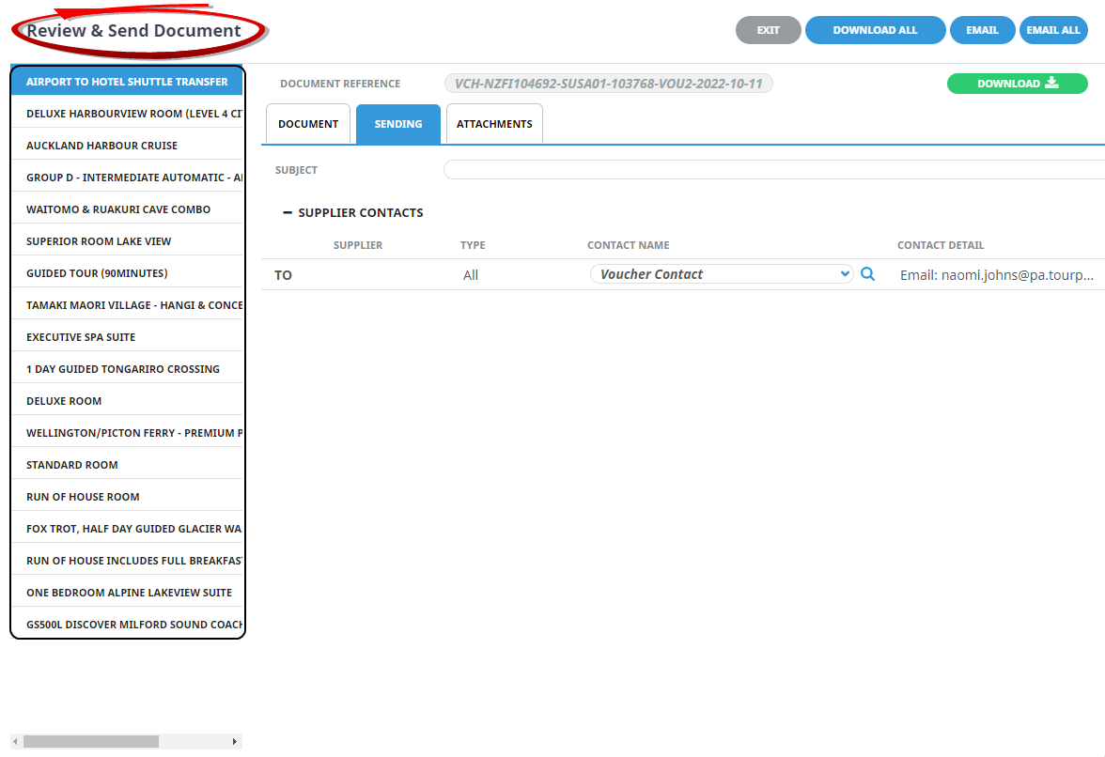Select Deluxe Room item

click(x=127, y=401)
